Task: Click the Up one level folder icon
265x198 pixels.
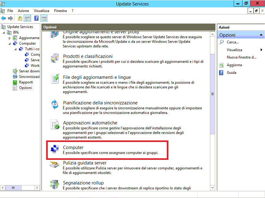Action: coord(20,18)
